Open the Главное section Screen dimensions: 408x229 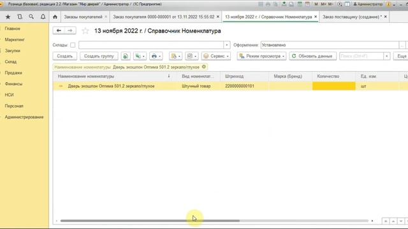click(13, 29)
